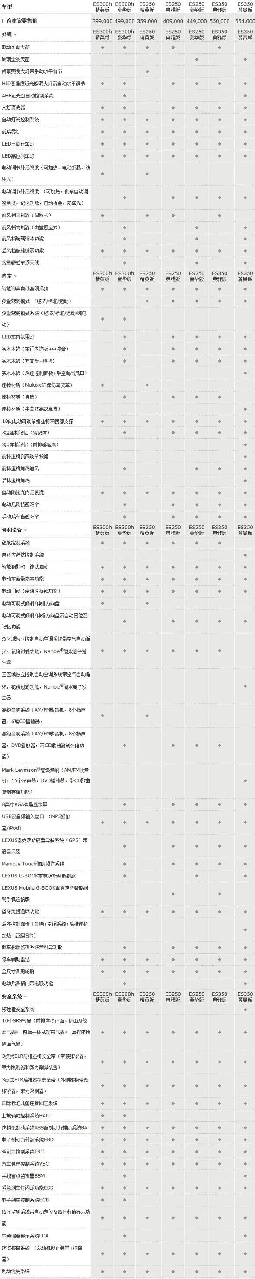Click the 前风挡雨刷器（间歇式）row label
The width and height of the screenshot is (255, 1279).
(x=26, y=216)
